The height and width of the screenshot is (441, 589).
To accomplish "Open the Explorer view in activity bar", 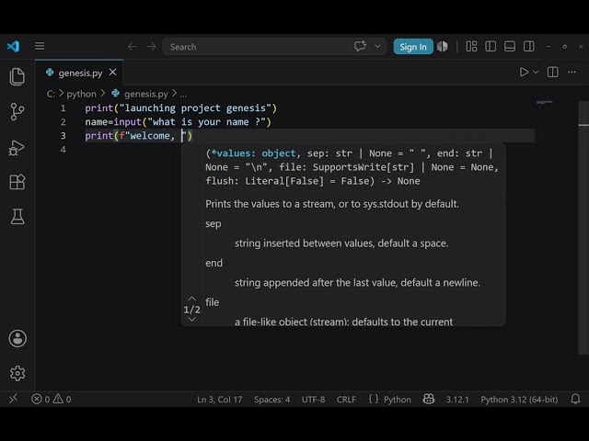I will (17, 76).
